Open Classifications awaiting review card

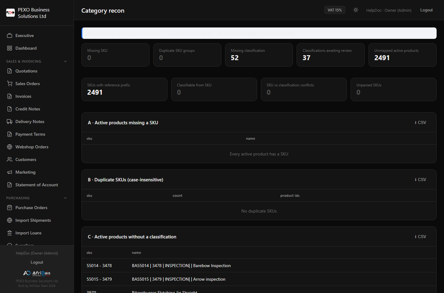(331, 55)
